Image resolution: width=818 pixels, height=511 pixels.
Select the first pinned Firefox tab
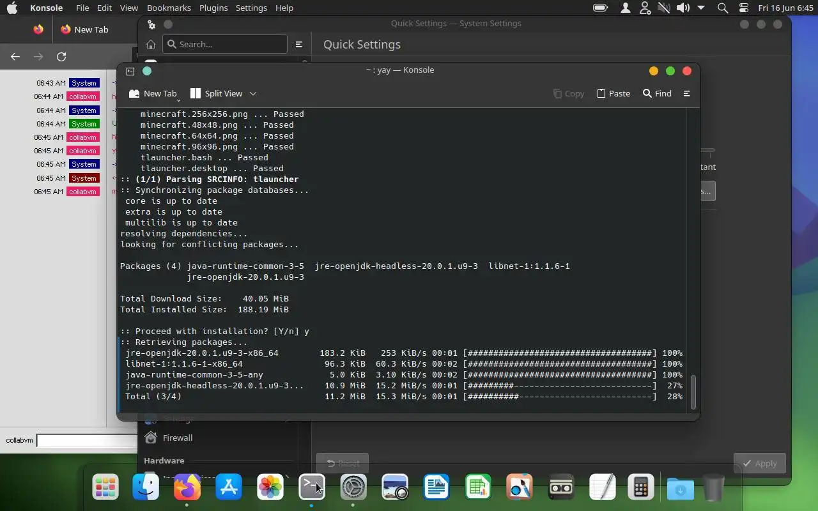(38, 29)
